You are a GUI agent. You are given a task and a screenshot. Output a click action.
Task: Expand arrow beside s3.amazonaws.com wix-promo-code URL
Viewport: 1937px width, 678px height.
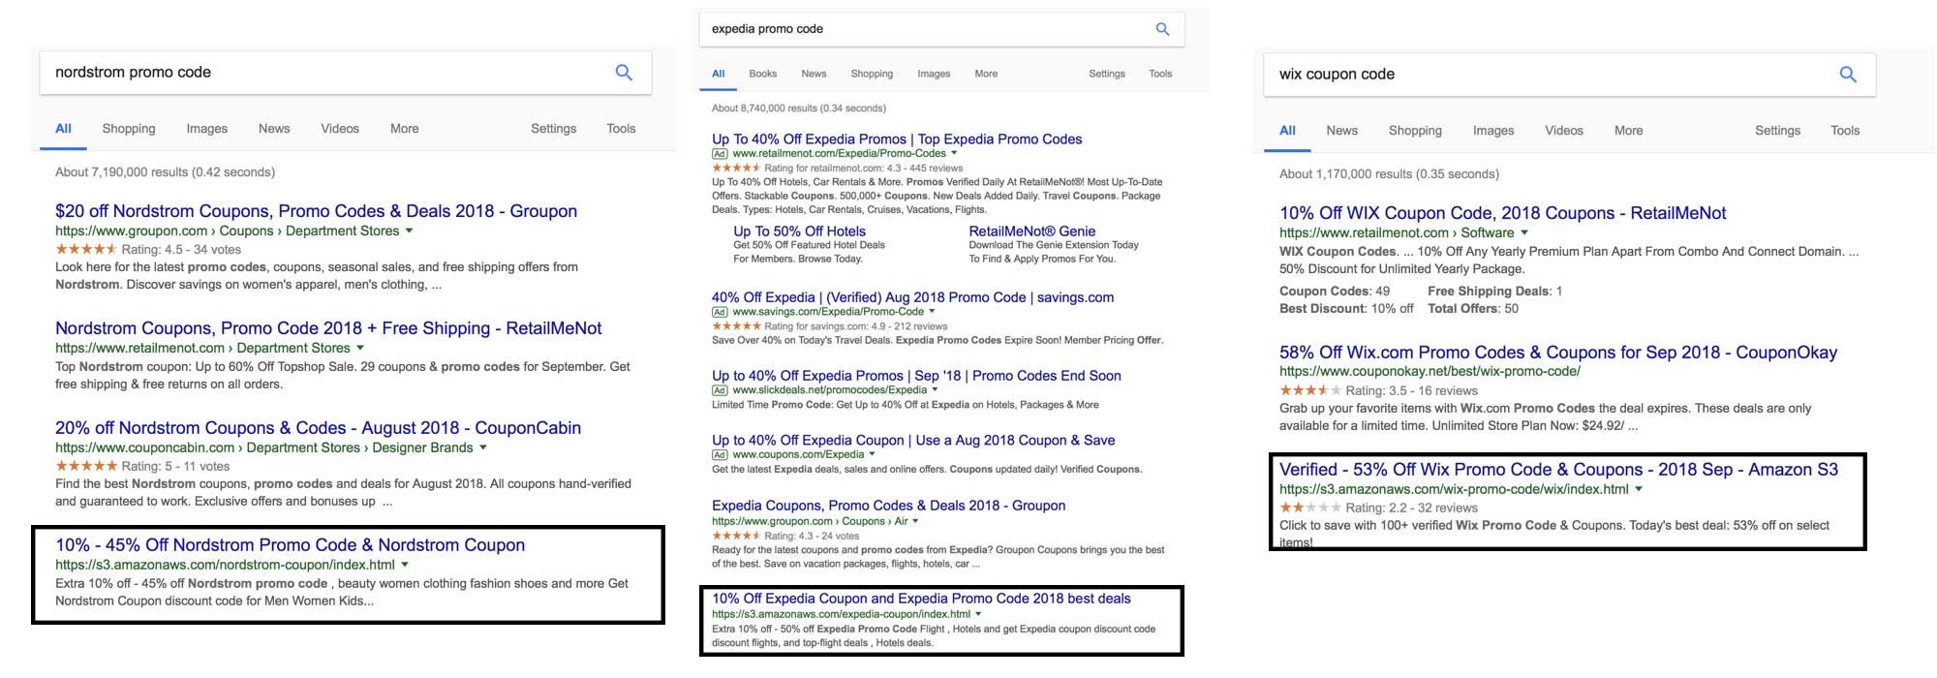click(1639, 489)
